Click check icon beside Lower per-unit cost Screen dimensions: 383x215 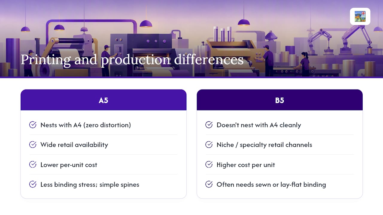click(x=33, y=165)
